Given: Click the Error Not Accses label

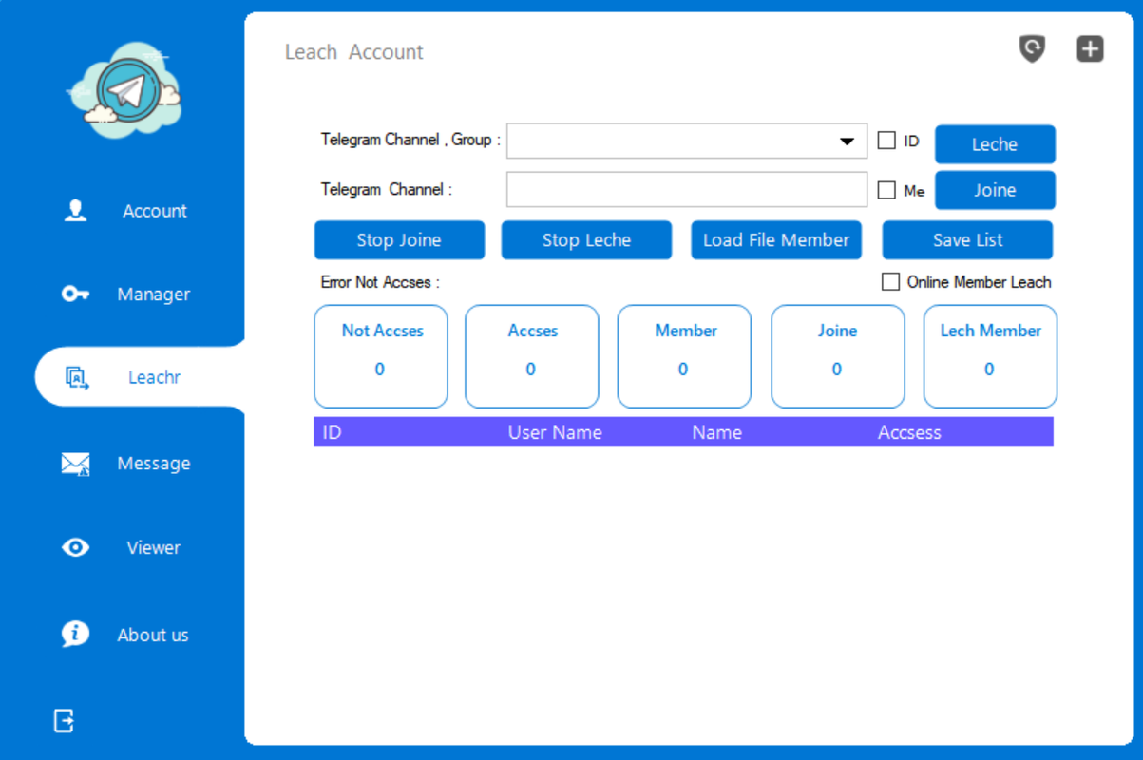Looking at the screenshot, I should pyautogui.click(x=380, y=282).
